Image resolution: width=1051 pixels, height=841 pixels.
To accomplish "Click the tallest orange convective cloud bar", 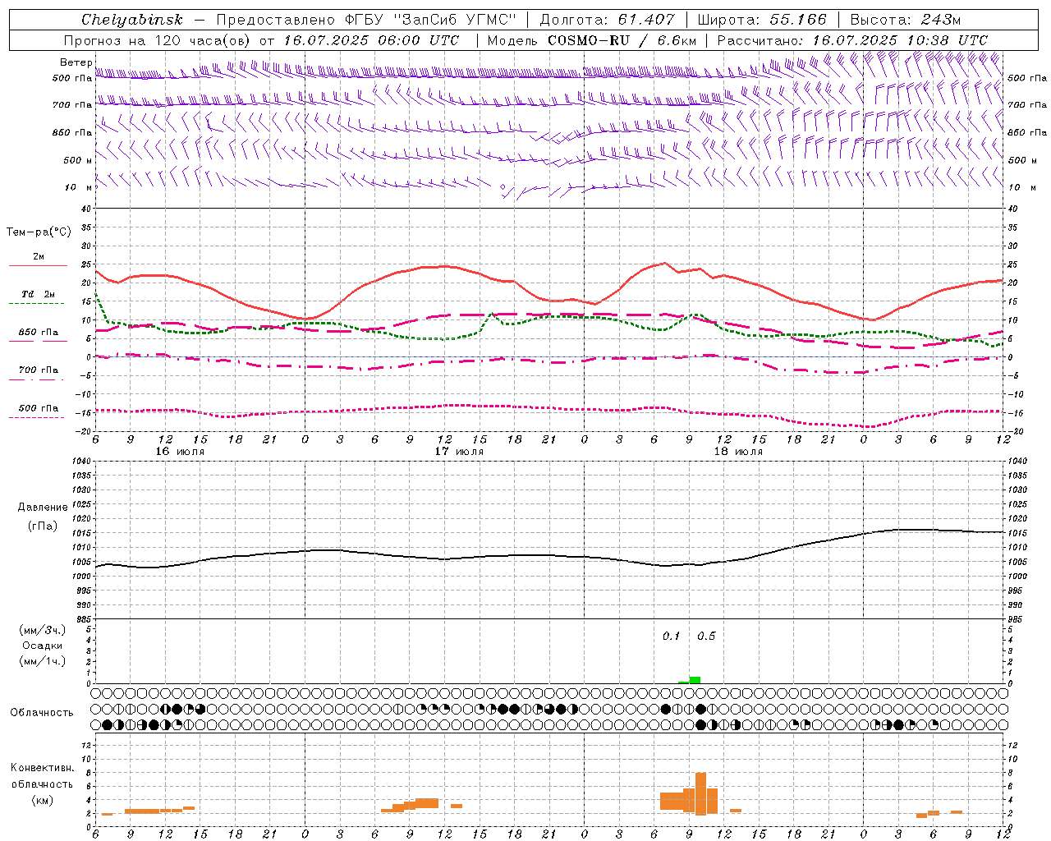I will [x=700, y=793].
